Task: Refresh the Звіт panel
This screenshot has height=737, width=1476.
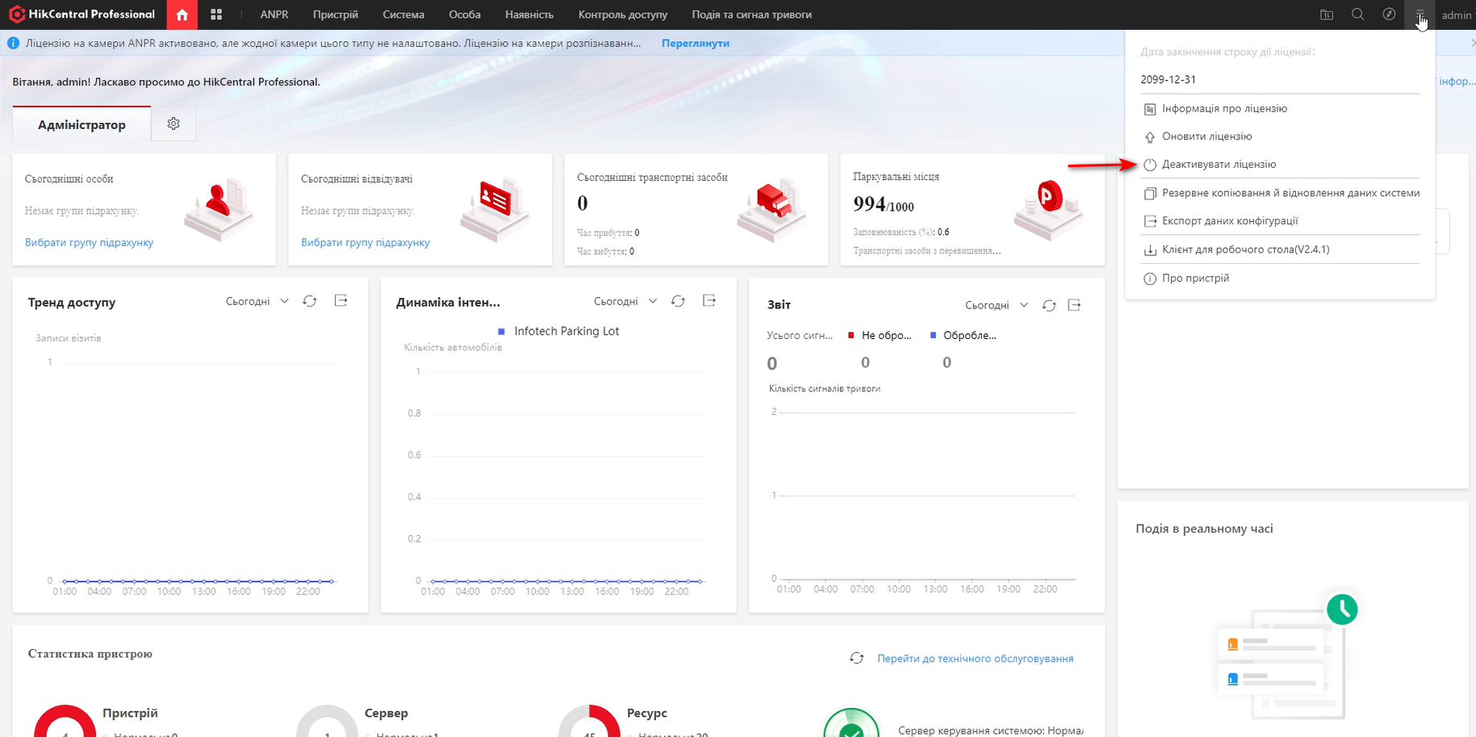Action: (x=1049, y=305)
